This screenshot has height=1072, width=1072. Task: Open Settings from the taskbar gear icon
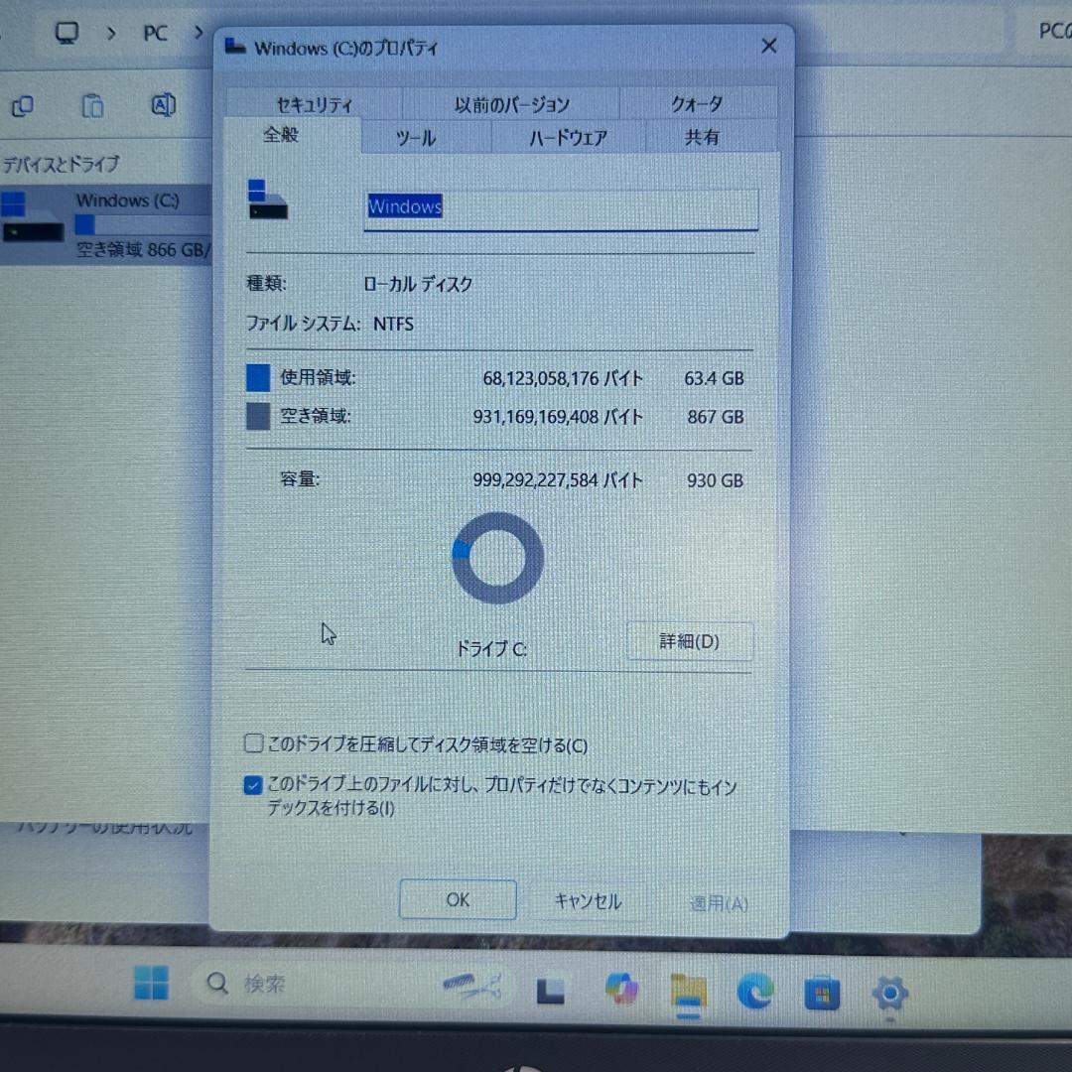click(x=888, y=991)
